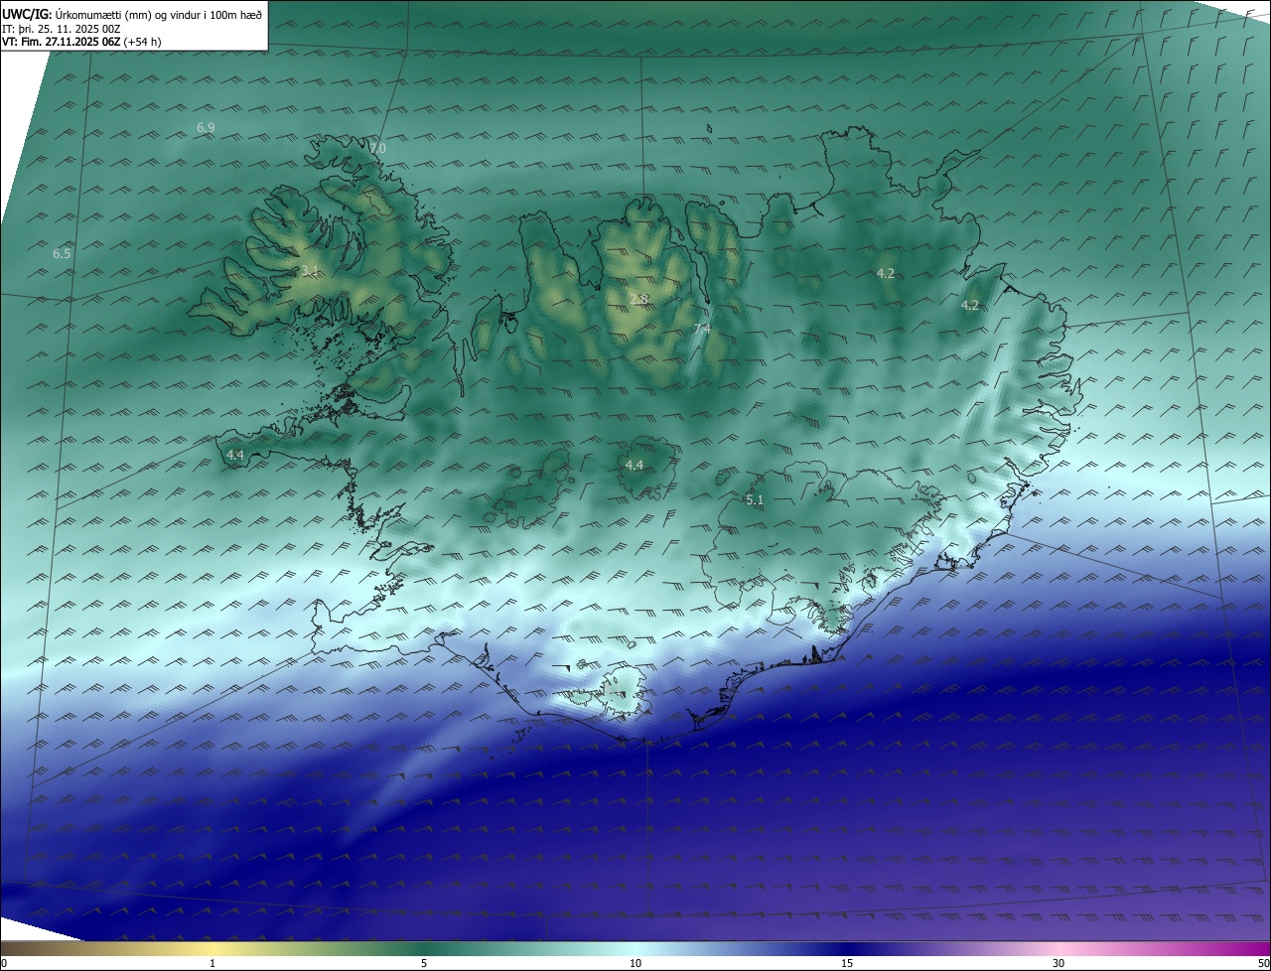Viewport: 1271px width, 971px height.
Task: Click the color scale tick labeled 50
Action: 1263,963
